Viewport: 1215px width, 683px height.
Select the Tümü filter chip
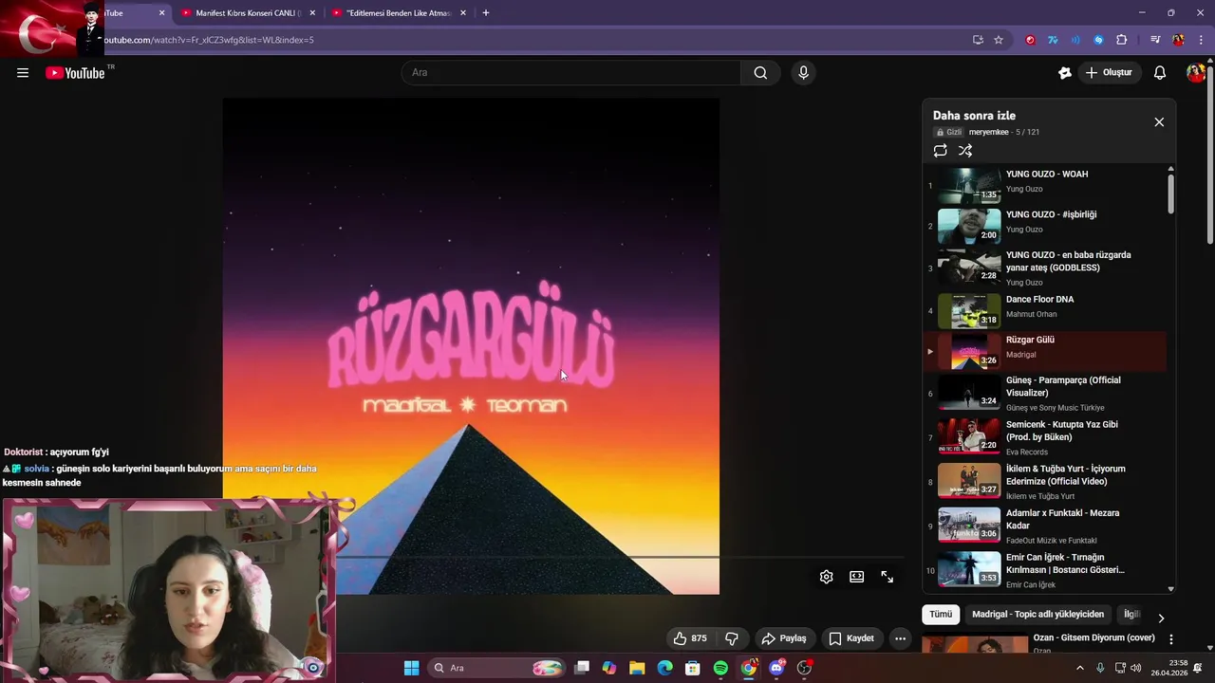941,615
